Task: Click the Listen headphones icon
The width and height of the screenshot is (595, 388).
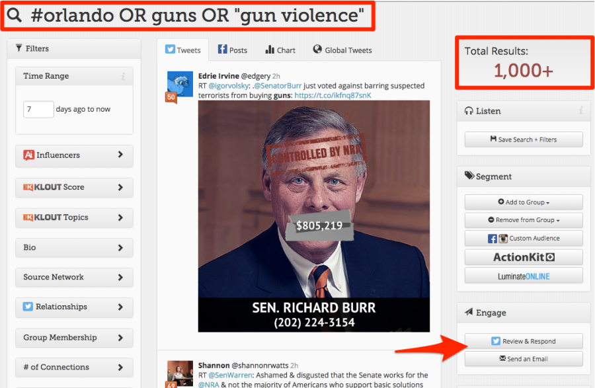Action: tap(469, 111)
